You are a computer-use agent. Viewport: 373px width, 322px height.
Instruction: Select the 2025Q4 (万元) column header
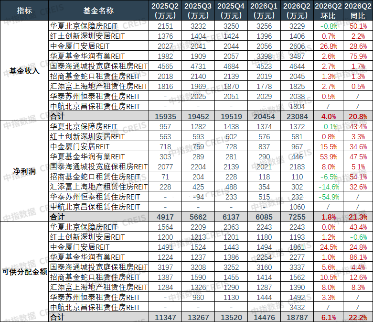(231, 11)
